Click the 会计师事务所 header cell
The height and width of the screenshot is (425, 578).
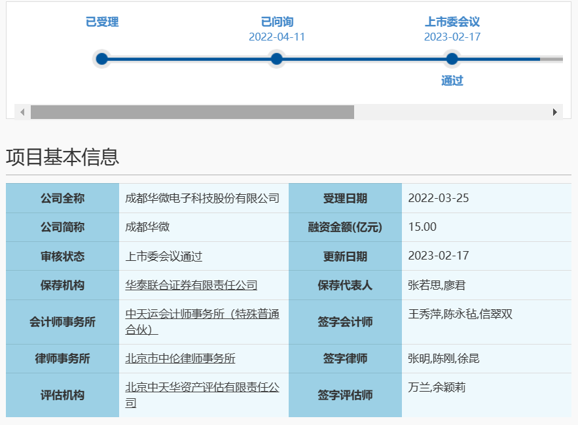click(x=62, y=322)
